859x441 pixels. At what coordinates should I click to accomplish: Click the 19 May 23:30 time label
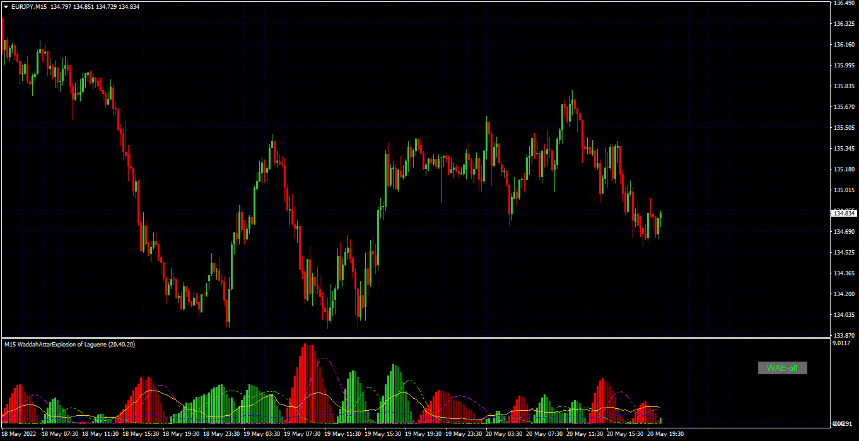pos(464,434)
